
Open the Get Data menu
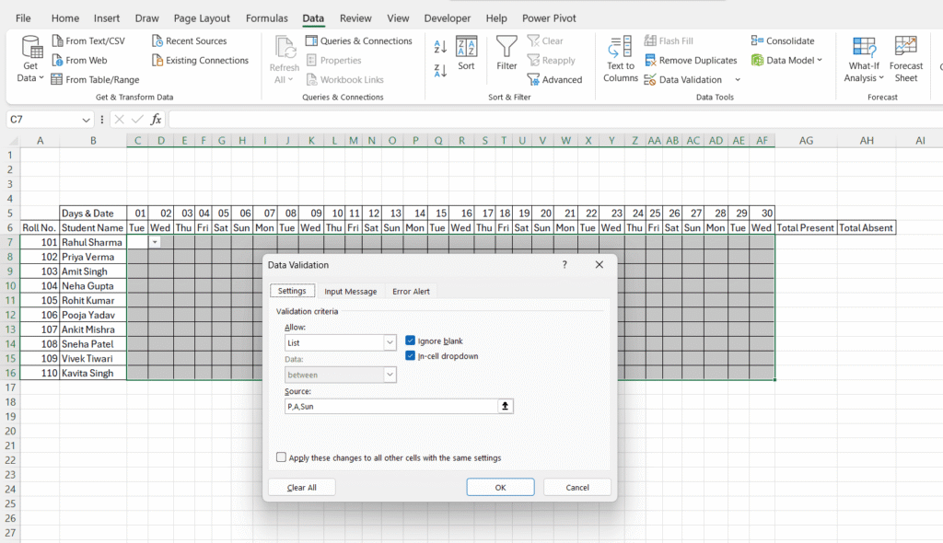[x=30, y=59]
